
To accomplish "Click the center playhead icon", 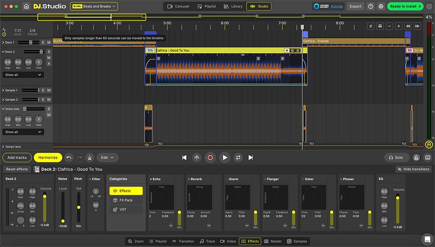I will [x=197, y=157].
